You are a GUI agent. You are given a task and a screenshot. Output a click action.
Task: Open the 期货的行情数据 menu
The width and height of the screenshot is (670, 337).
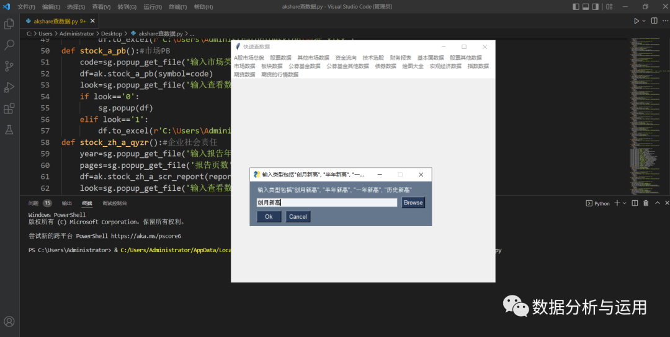280,74
